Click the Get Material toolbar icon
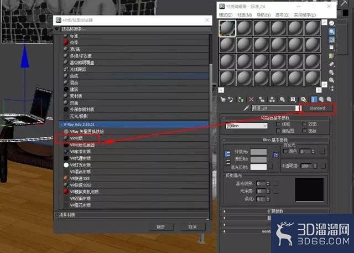 223,99
